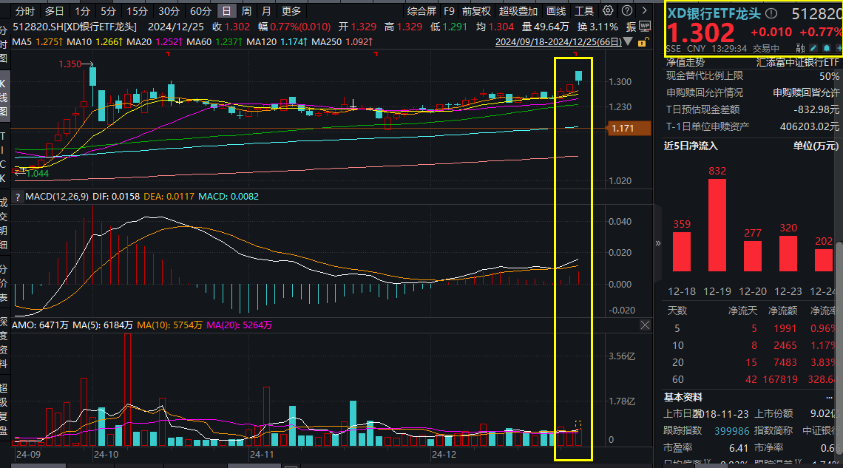The width and height of the screenshot is (843, 468).
Task: Open the 工具 tools menu
Action: click(x=584, y=11)
